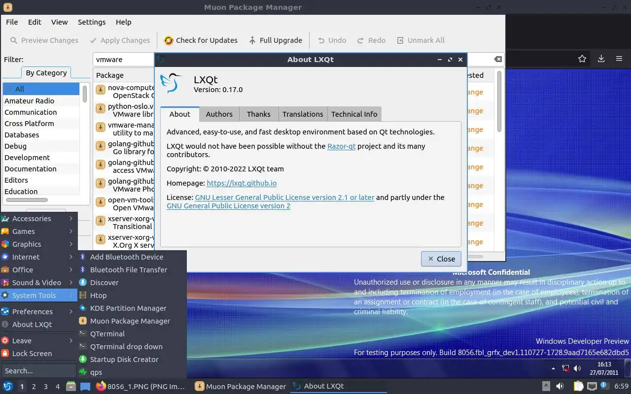Expand the Internet submenu
The height and width of the screenshot is (394, 631).
(x=38, y=257)
